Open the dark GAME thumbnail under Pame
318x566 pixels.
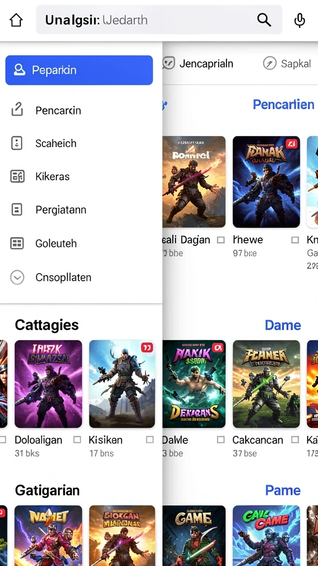(194, 536)
